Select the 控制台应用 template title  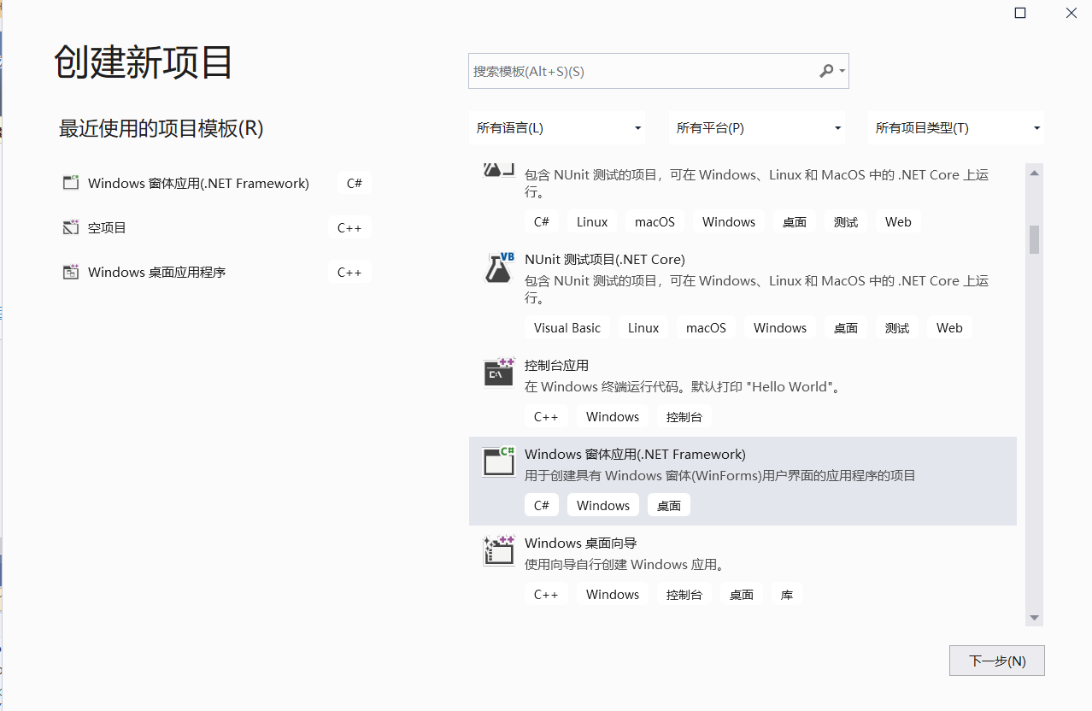coord(556,365)
